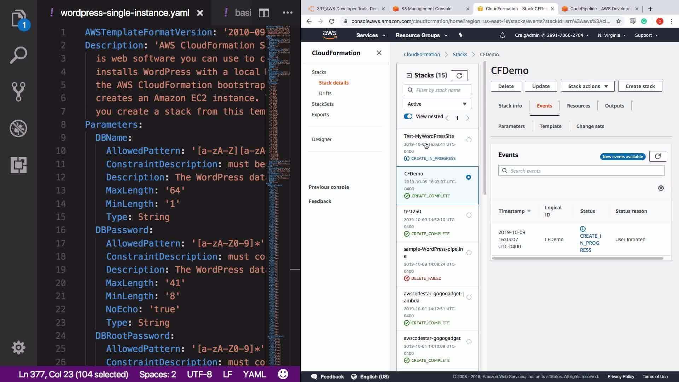The width and height of the screenshot is (679, 382).
Task: Select the test250 stack radio button
Action: [x=469, y=215]
